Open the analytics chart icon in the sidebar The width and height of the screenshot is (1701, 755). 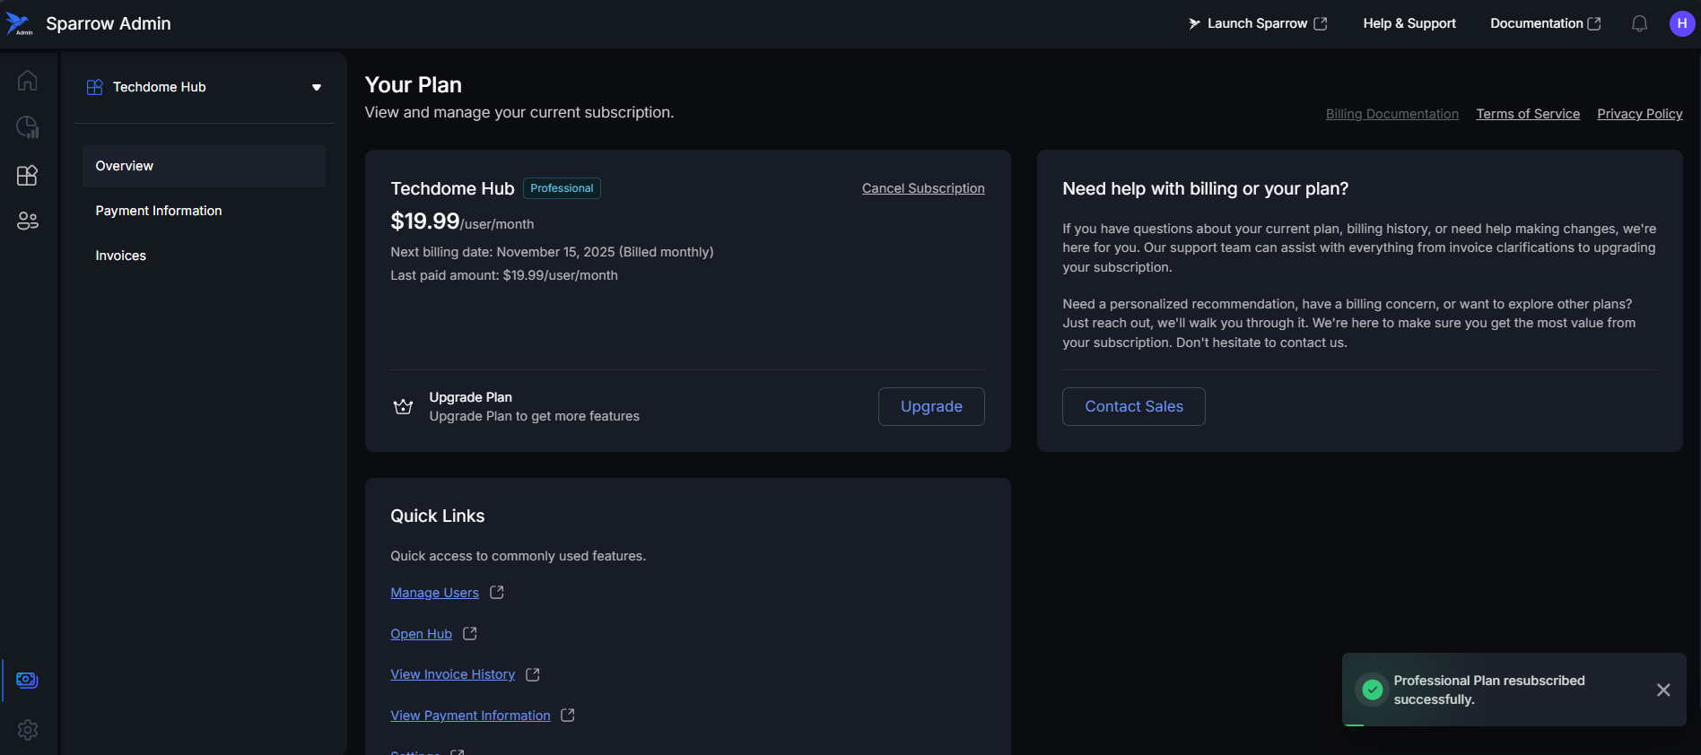click(27, 127)
